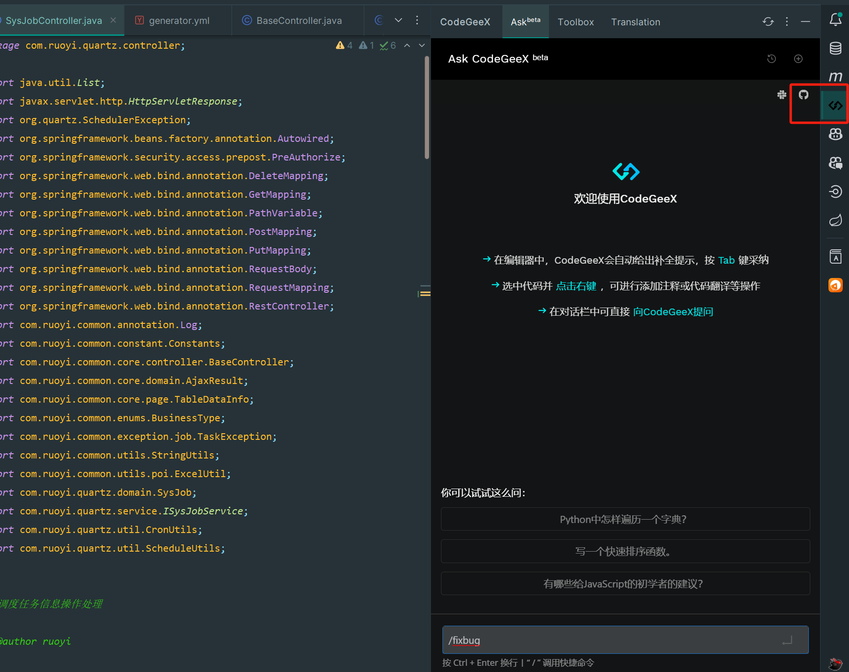Image resolution: width=849 pixels, height=672 pixels.
Task: Click the weak warning indicator showing 1
Action: [x=366, y=45]
